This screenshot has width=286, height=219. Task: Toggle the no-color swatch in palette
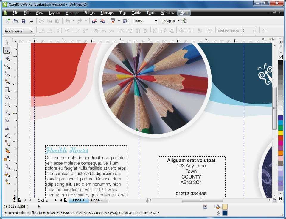coord(281,57)
